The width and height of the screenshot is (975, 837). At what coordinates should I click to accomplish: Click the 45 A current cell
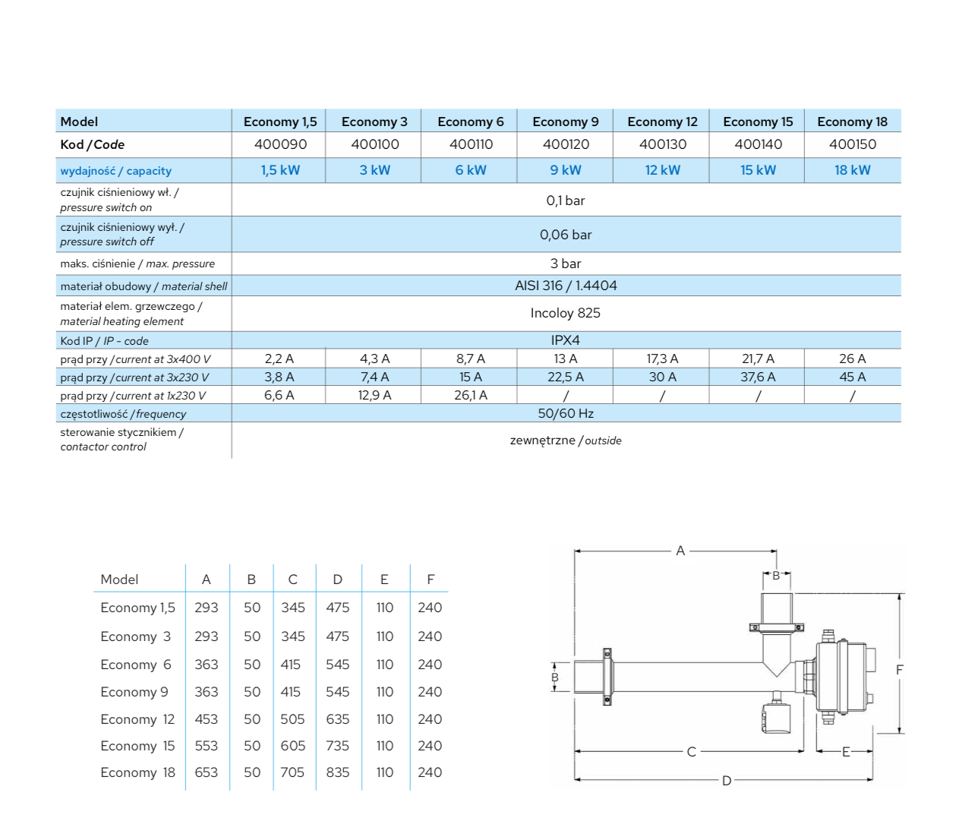click(x=853, y=377)
